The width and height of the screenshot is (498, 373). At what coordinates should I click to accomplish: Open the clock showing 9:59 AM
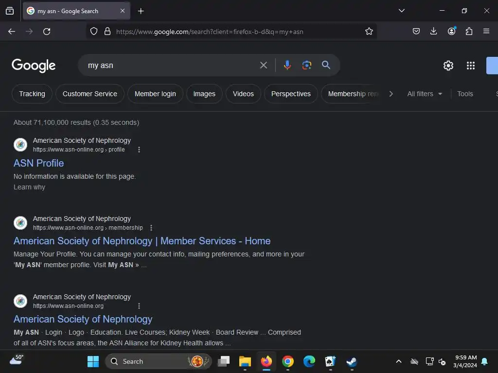(465, 361)
